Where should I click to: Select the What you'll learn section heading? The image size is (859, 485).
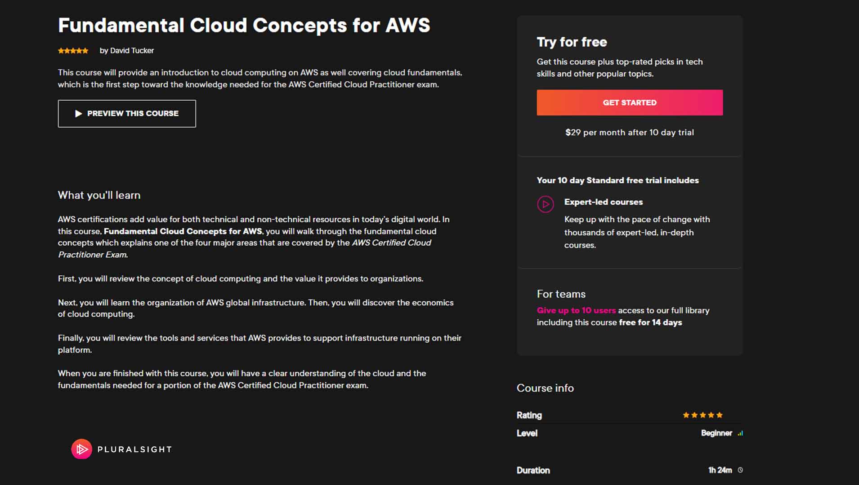(98, 195)
